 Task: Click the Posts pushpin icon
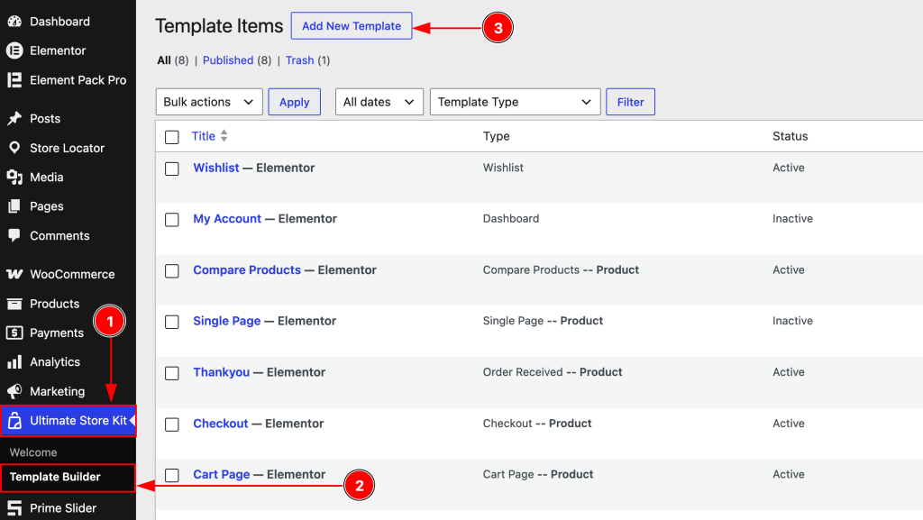coord(14,118)
